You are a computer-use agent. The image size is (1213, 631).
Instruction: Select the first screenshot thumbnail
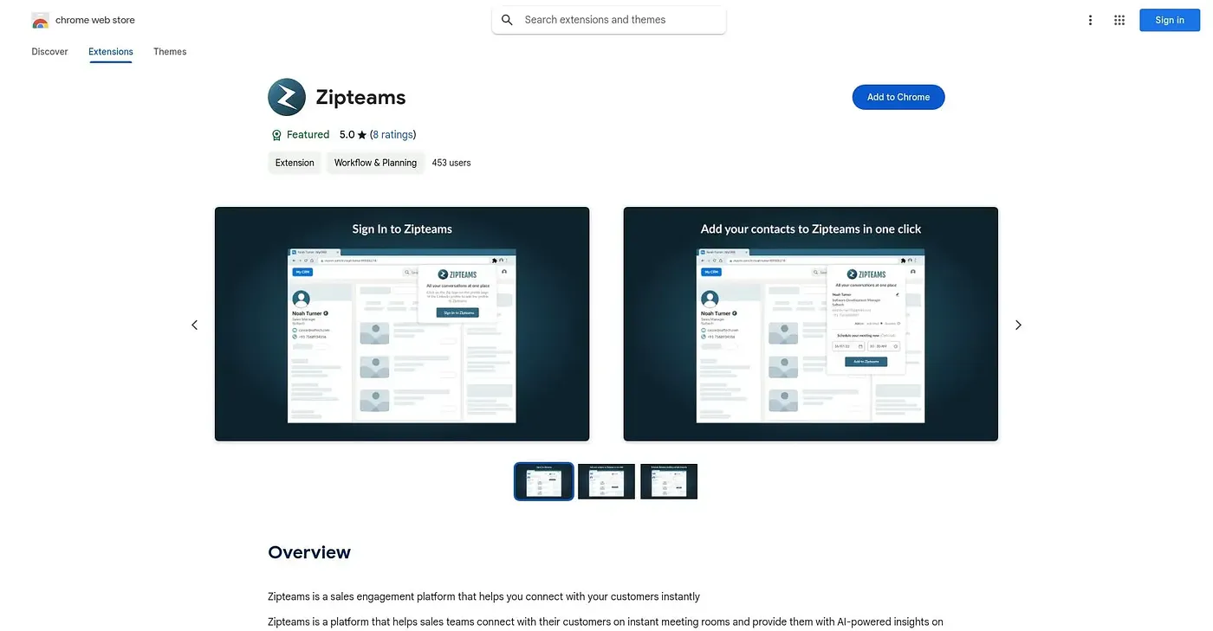(x=544, y=481)
